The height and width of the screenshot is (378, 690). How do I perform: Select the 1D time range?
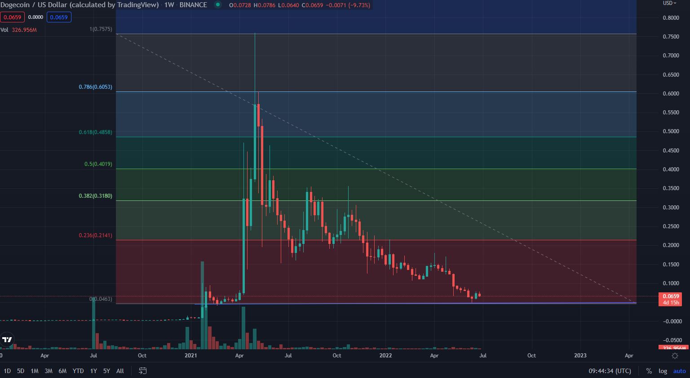click(7, 371)
